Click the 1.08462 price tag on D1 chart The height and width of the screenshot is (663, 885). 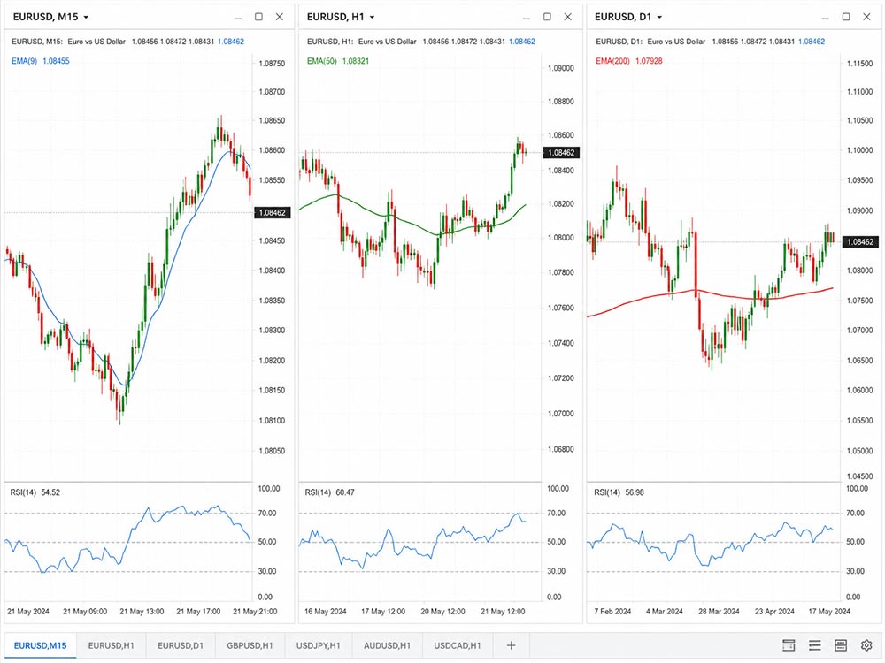[860, 242]
